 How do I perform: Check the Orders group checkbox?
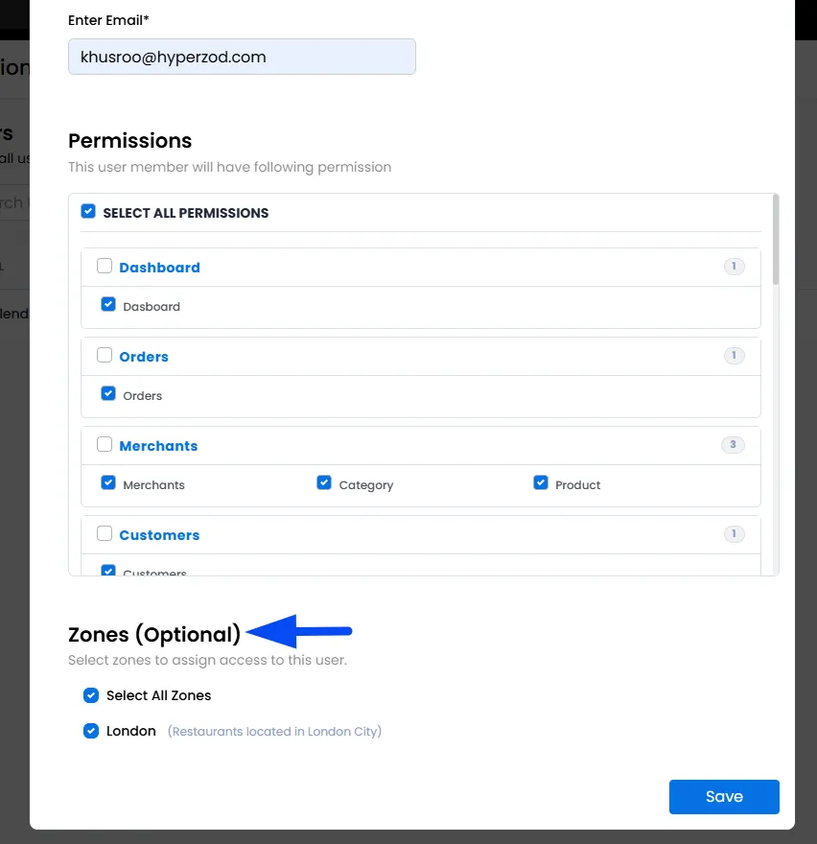[x=105, y=355]
